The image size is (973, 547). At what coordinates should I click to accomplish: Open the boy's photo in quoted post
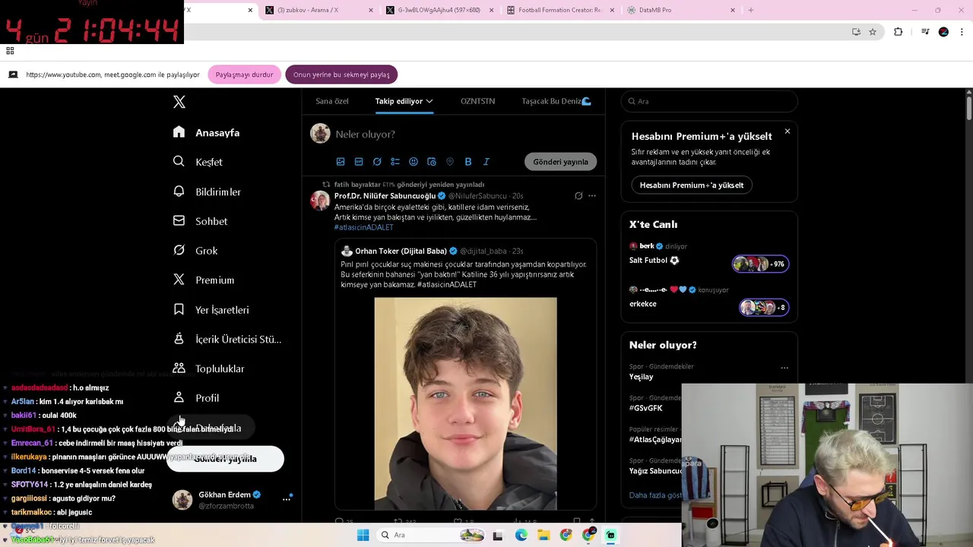pos(465,403)
